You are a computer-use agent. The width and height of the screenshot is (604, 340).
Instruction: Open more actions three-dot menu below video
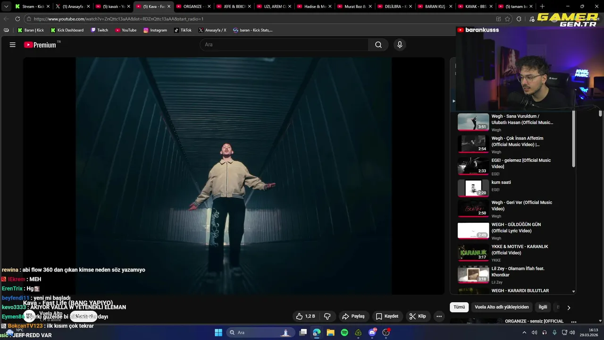coord(439,316)
